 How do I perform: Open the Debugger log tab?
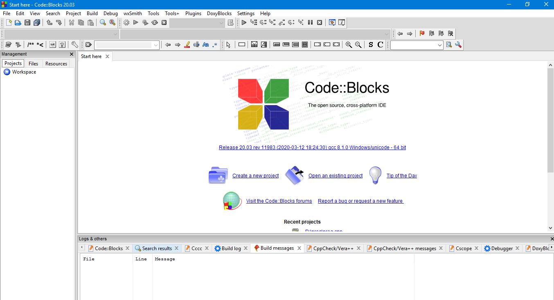pyautogui.click(x=502, y=248)
